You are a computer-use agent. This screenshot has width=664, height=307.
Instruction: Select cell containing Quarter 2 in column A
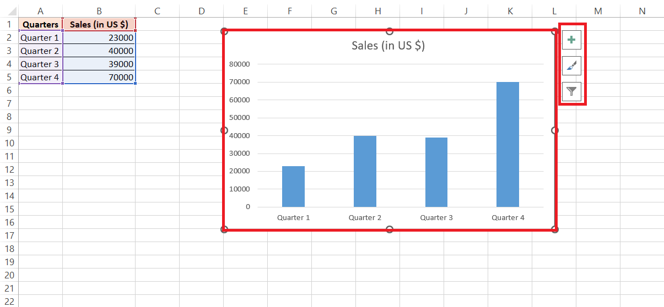pos(40,51)
